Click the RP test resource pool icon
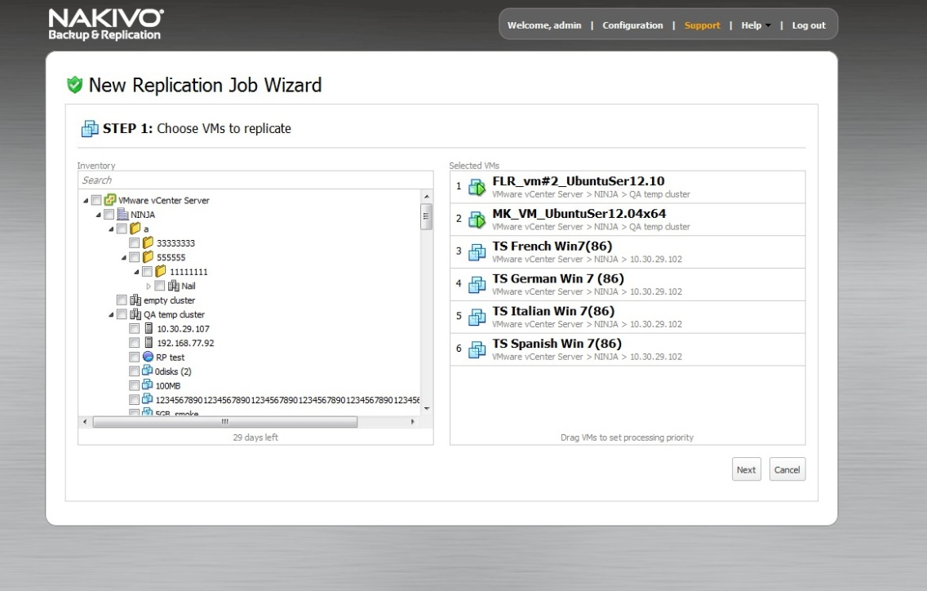927x591 pixels. coord(148,357)
